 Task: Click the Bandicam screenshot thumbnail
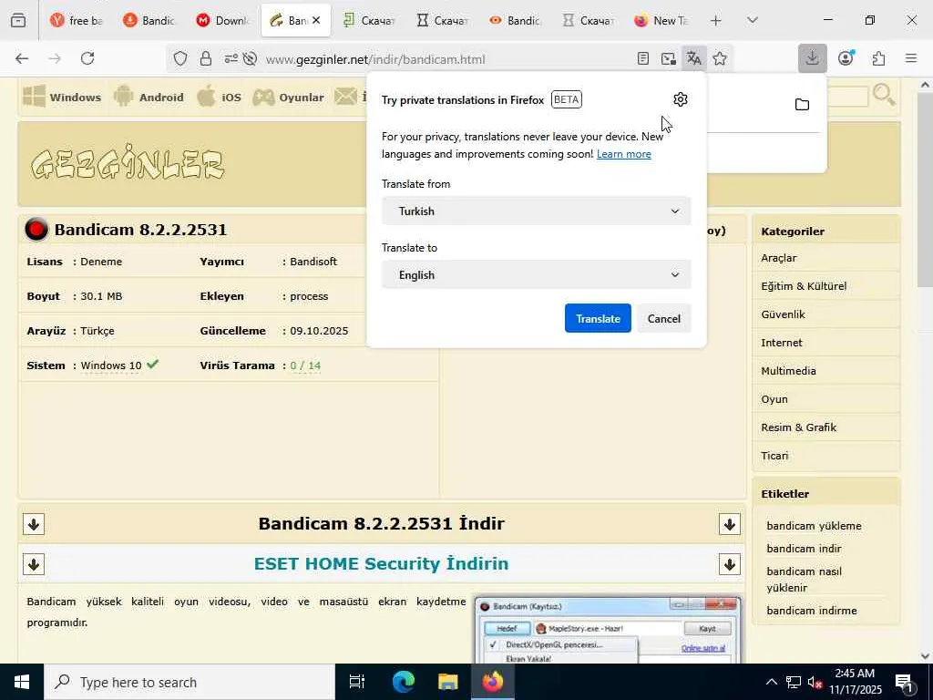(x=608, y=630)
